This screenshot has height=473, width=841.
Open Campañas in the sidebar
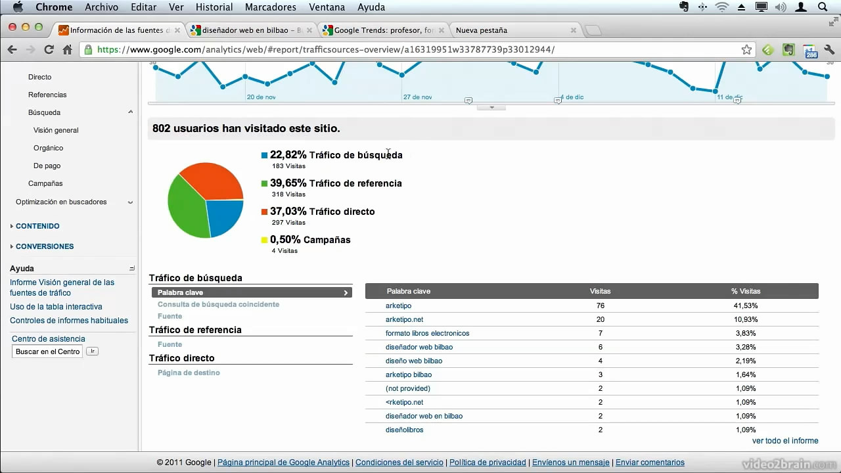[x=45, y=183]
